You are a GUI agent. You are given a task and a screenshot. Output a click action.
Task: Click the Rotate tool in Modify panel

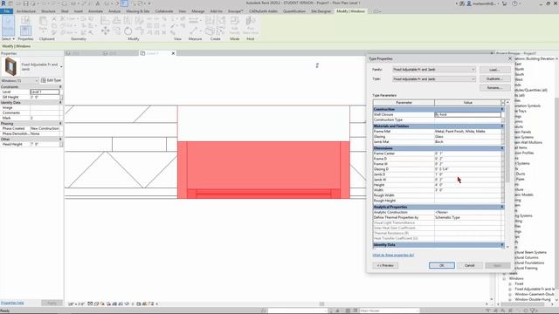coord(128,31)
